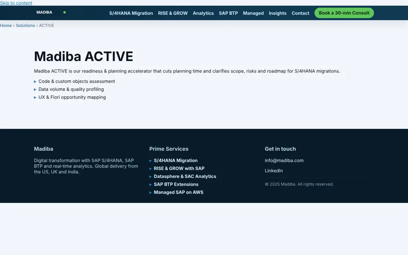Open footer S/4HANA Migration link
408x255 pixels.
point(175,160)
